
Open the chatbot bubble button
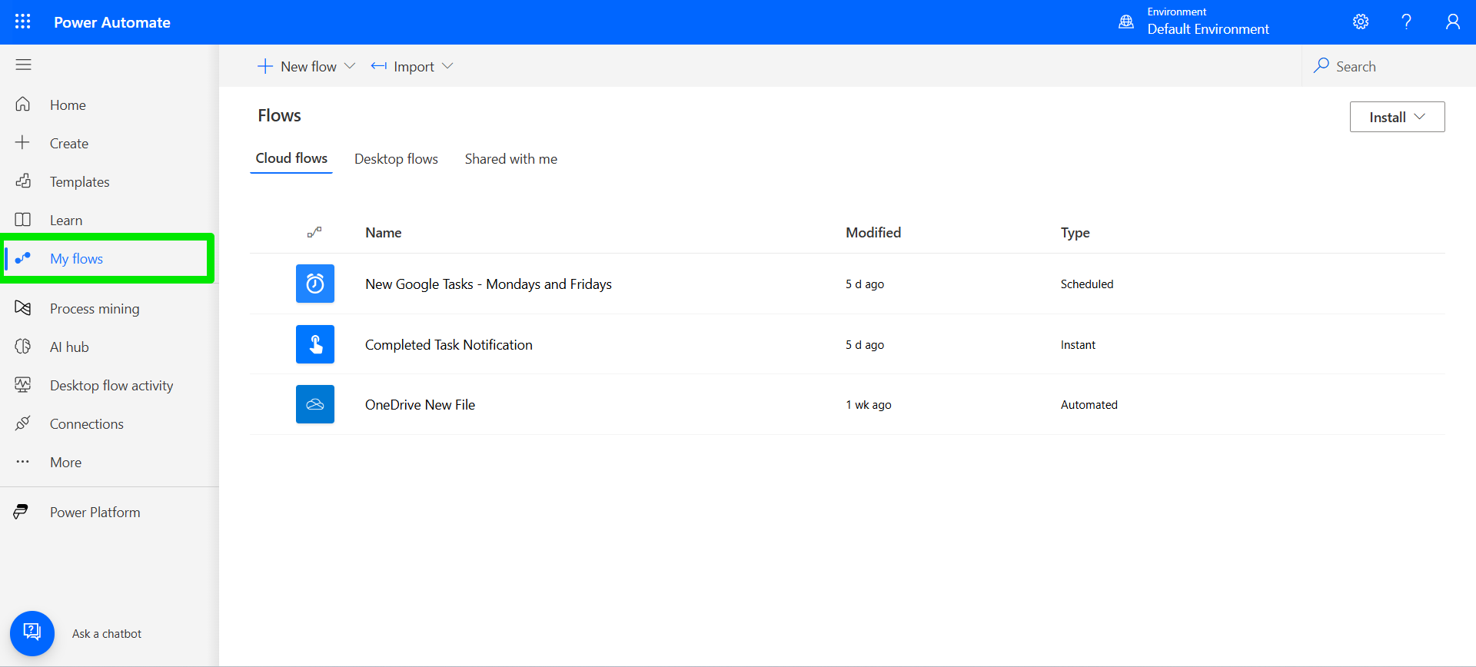point(32,633)
